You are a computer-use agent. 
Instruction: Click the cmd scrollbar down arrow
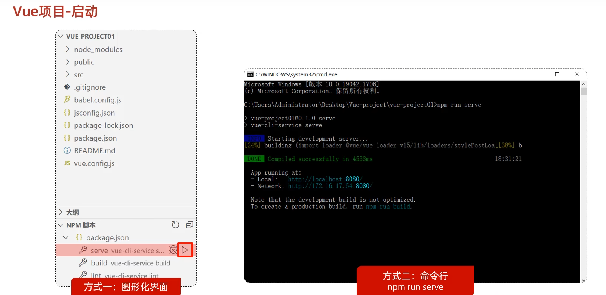click(584, 280)
